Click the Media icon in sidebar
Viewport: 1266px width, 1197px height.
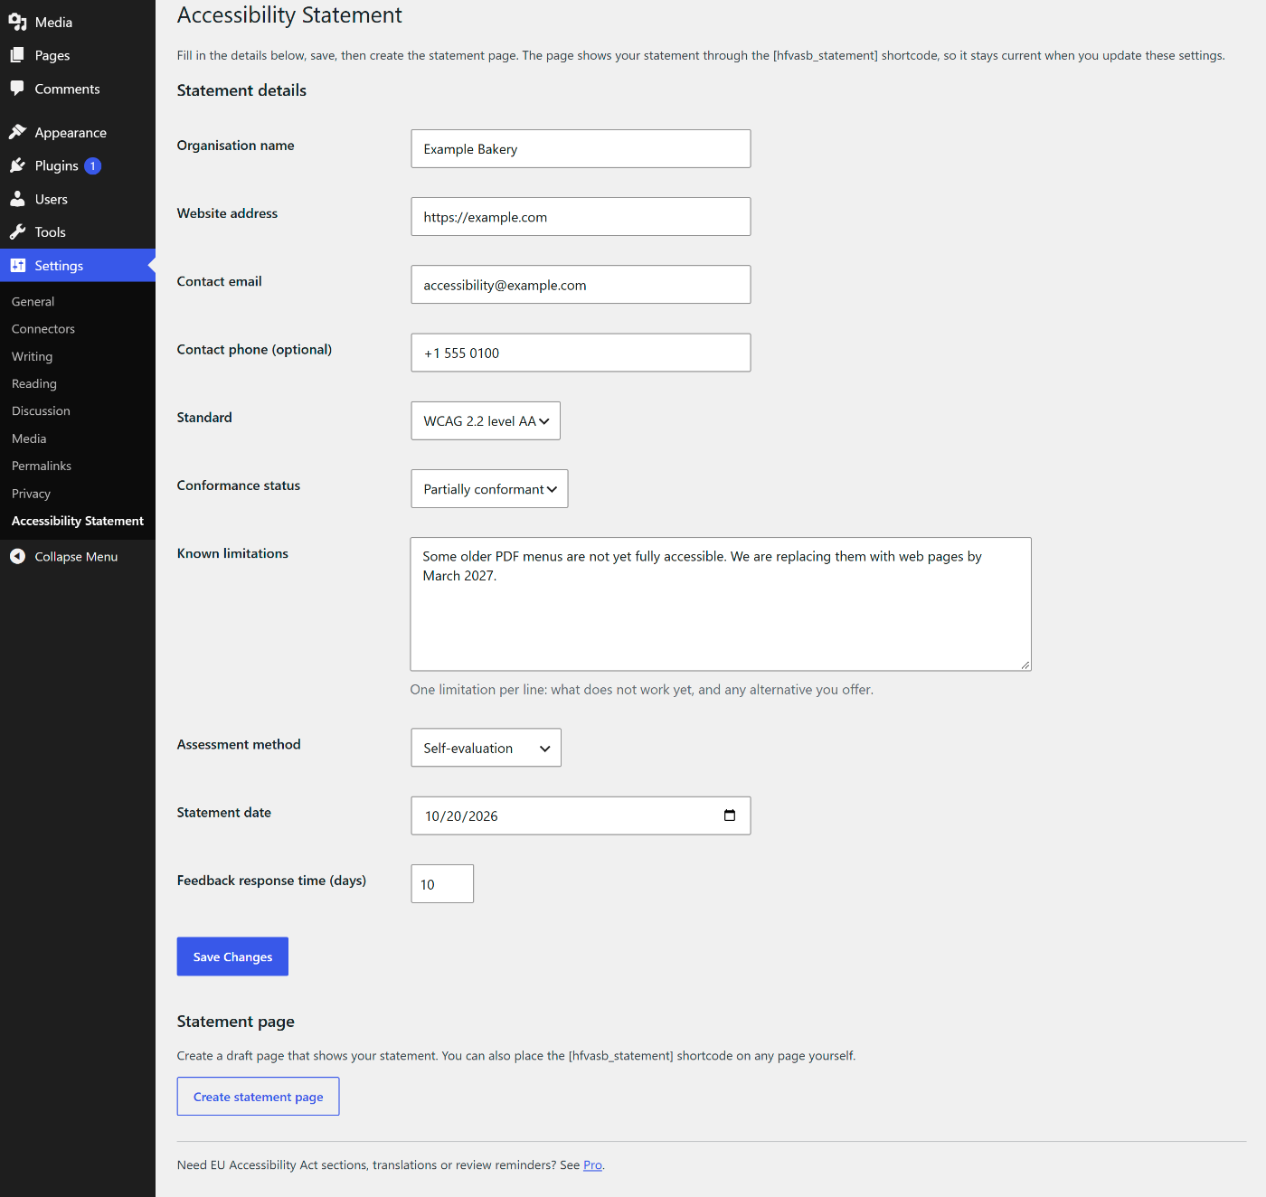(17, 22)
